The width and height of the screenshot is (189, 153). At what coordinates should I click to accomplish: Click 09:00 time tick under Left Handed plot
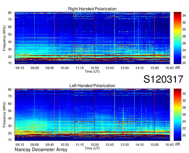point(35,145)
